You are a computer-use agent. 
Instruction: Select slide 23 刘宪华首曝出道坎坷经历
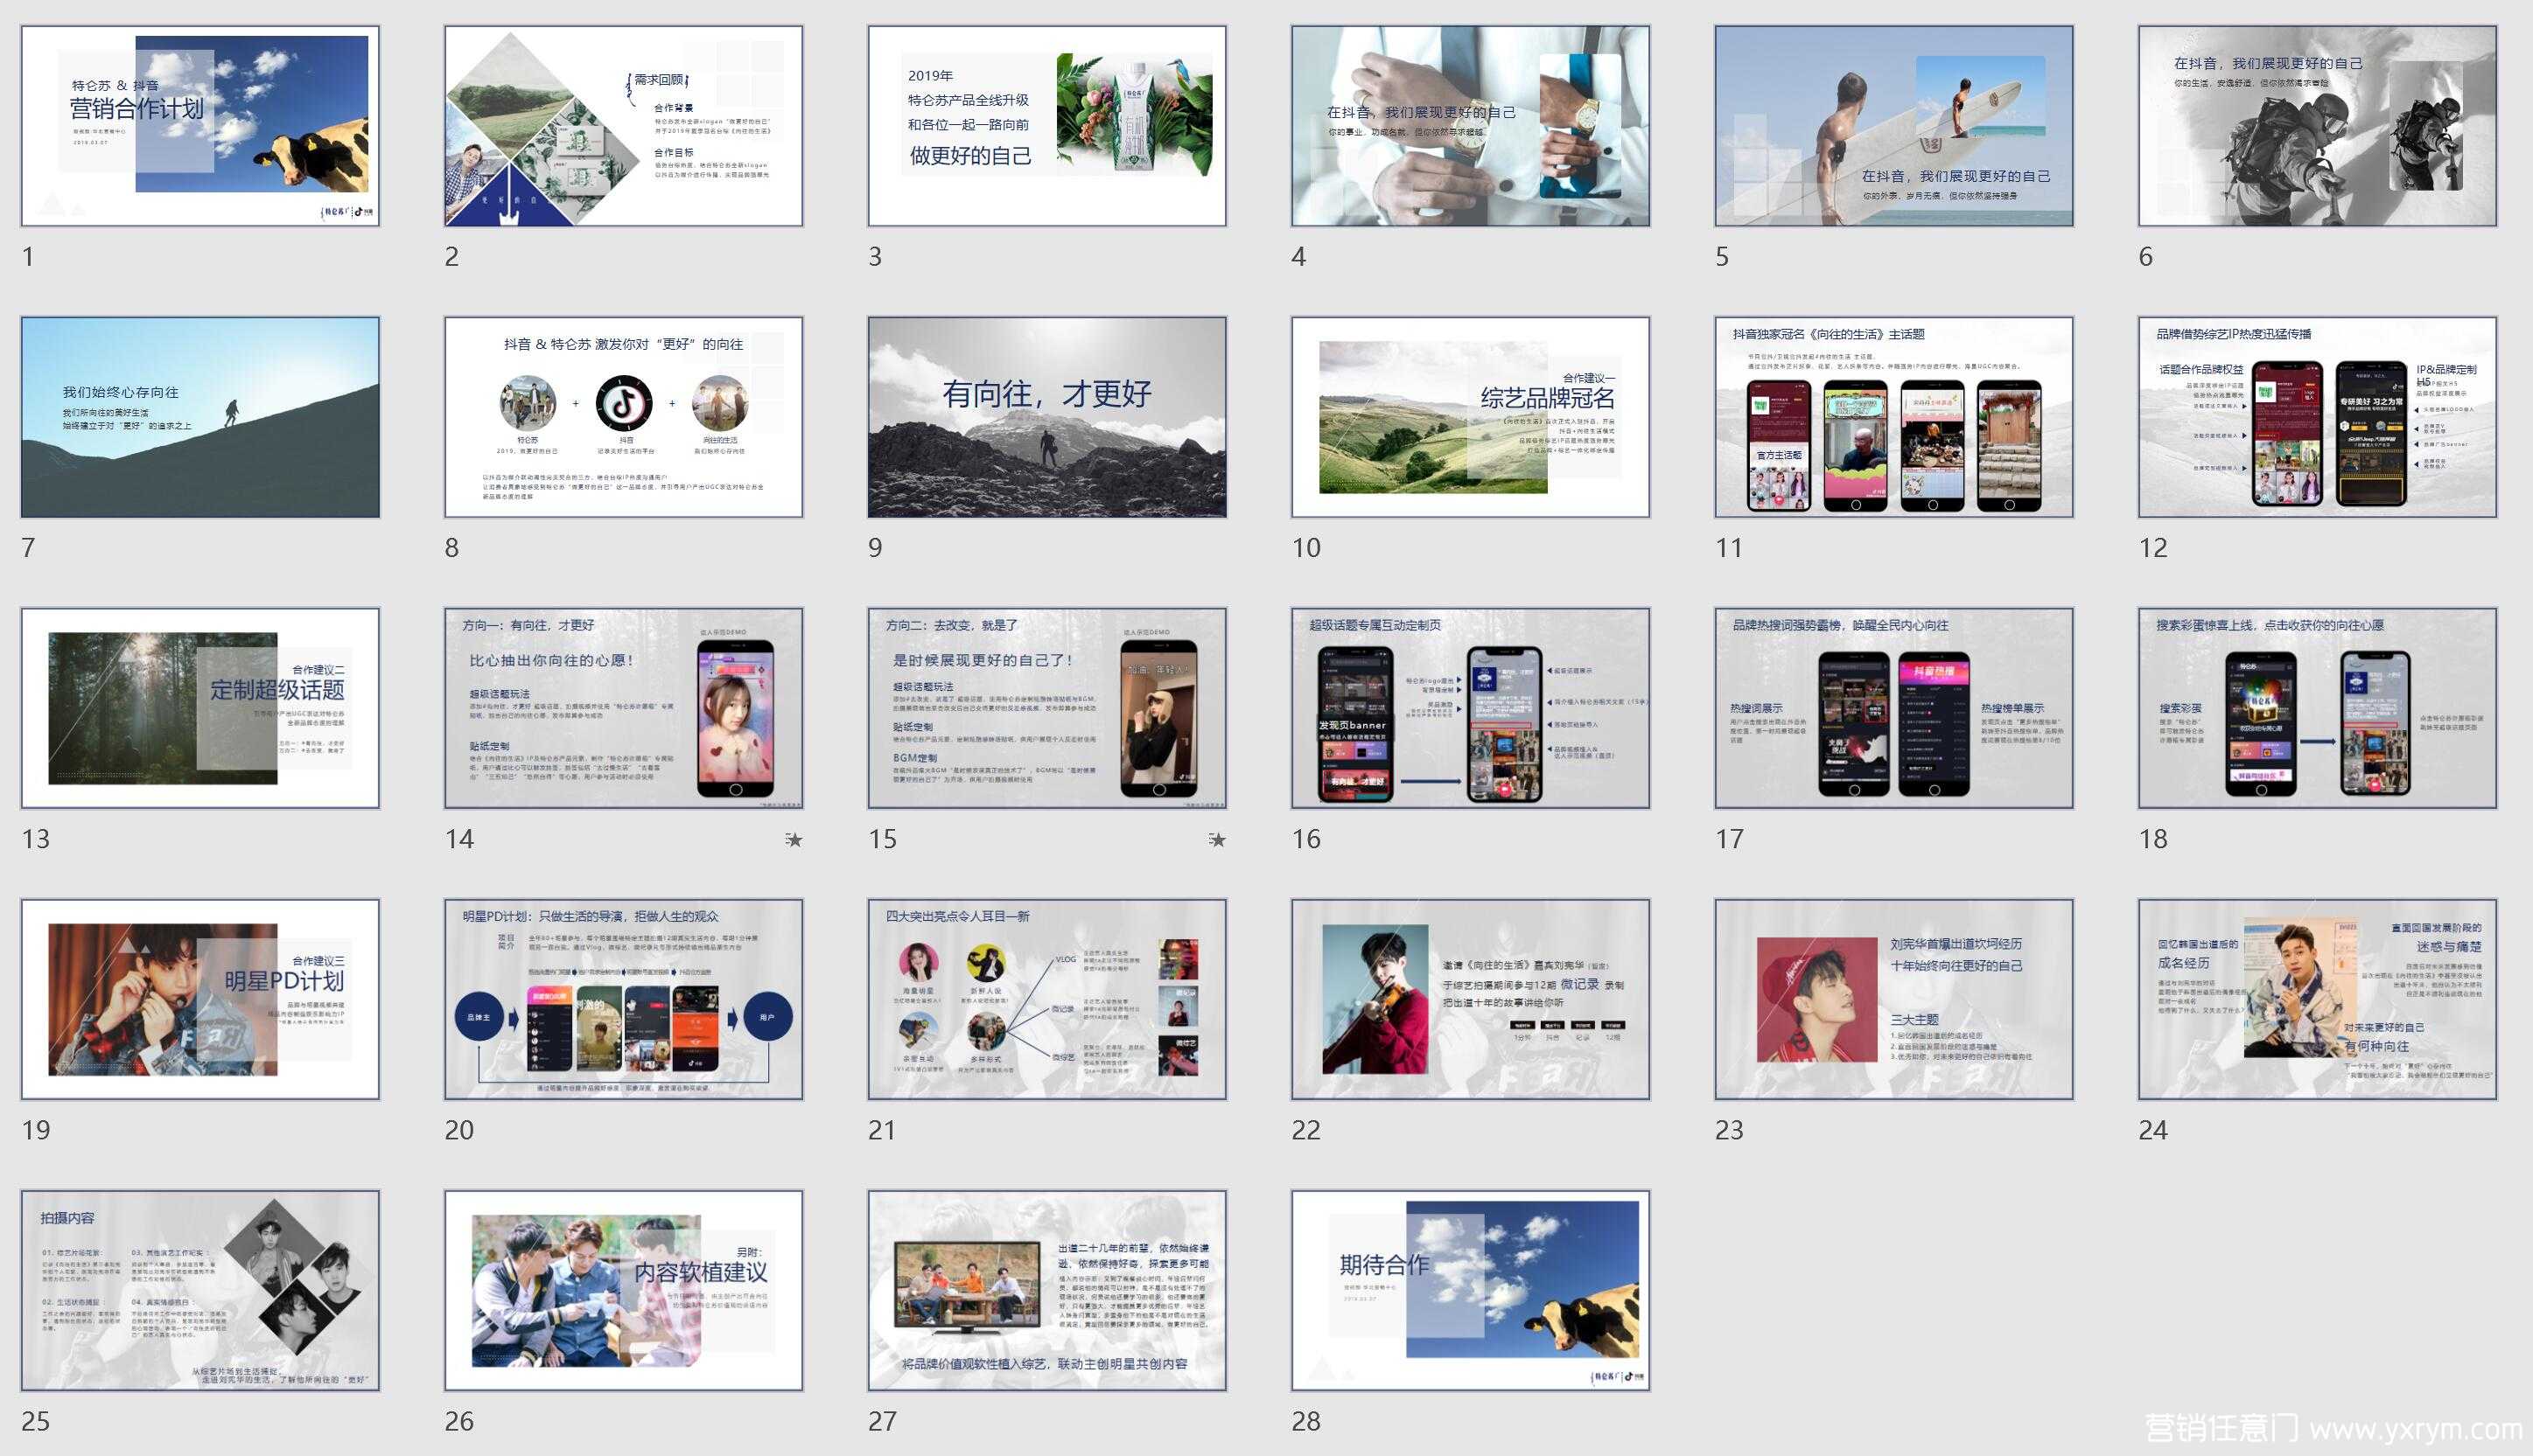(1893, 999)
